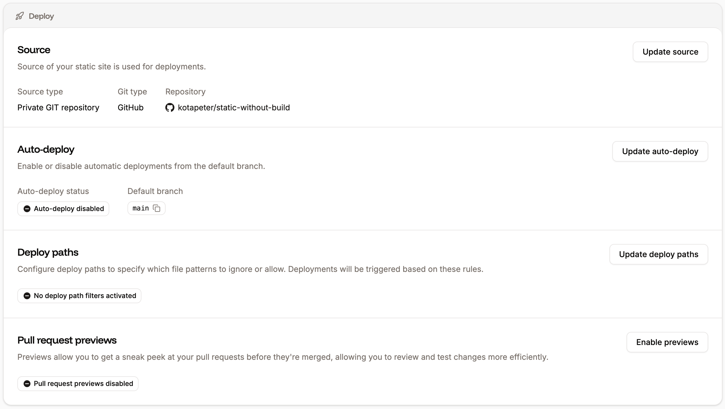725x409 pixels.
Task: Click the Source section heading
Action: point(34,50)
